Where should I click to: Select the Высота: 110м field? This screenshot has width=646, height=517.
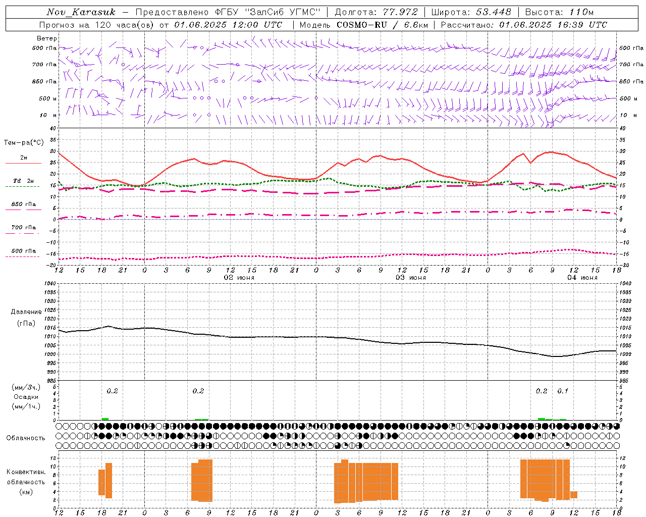(559, 12)
